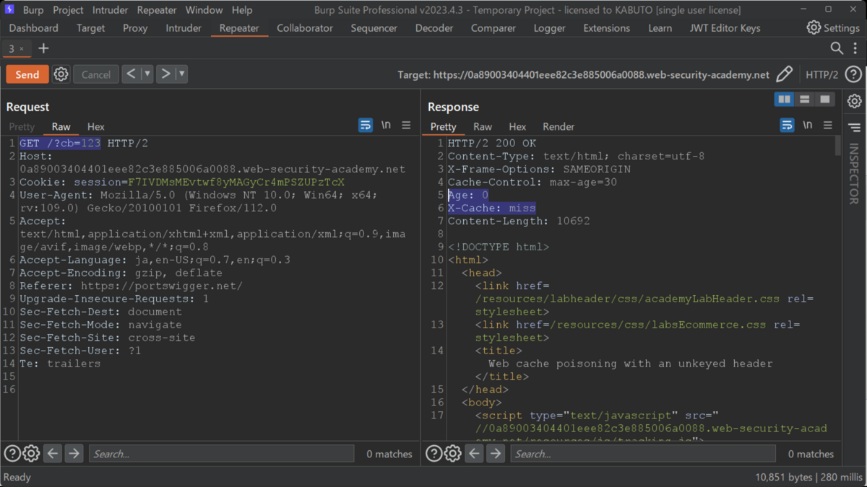Click the request settings gear beside Send
Image resolution: width=867 pixels, height=487 pixels.
pos(61,74)
